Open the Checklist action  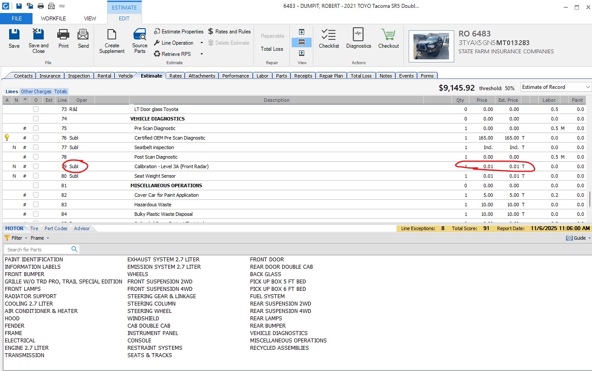(329, 38)
